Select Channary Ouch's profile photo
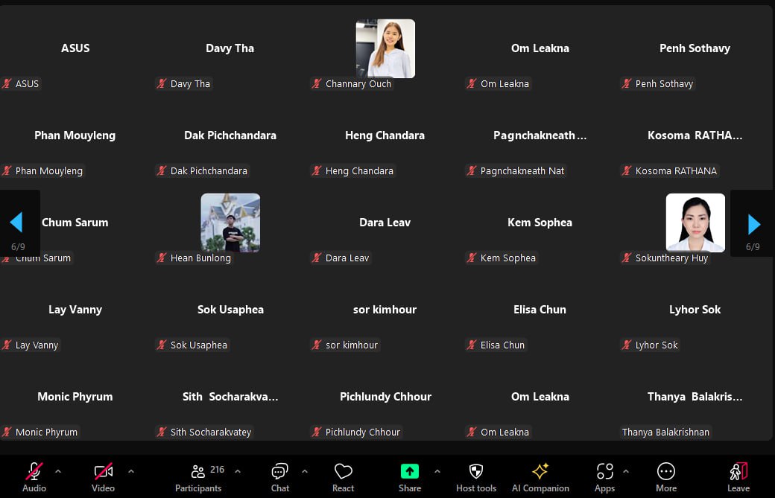Viewport: 775px width, 498px height. point(385,48)
